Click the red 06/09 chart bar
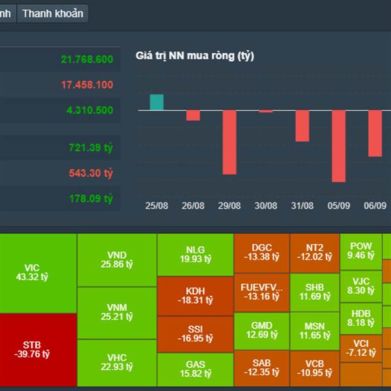 (375, 134)
